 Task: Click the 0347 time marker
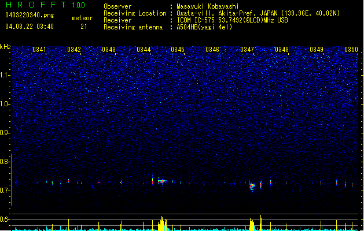[247, 49]
